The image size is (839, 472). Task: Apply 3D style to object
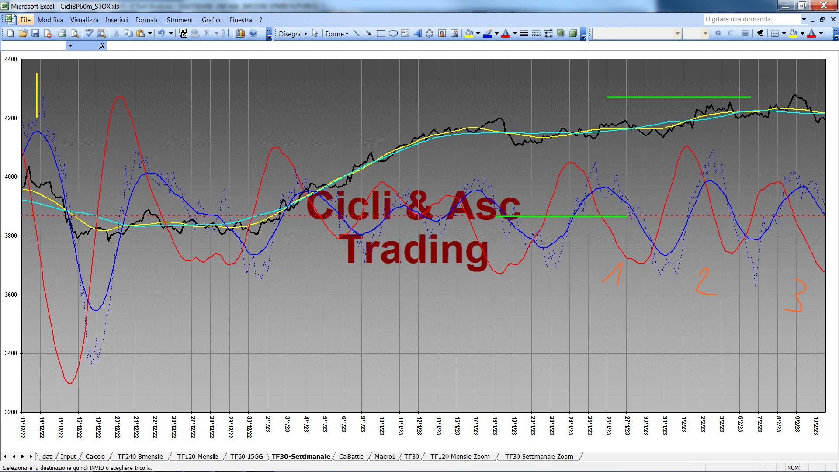click(573, 33)
